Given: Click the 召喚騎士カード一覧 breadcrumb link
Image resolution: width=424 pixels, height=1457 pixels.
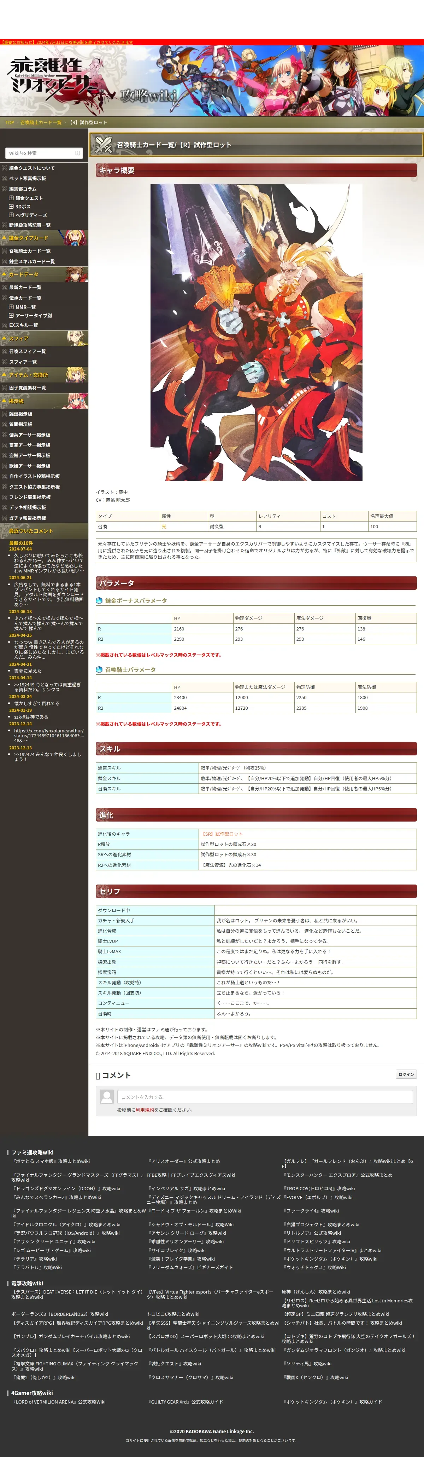Looking at the screenshot, I should (41, 122).
